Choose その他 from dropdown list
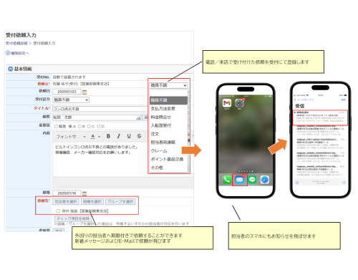This screenshot has width=358, height=280. click(157, 168)
